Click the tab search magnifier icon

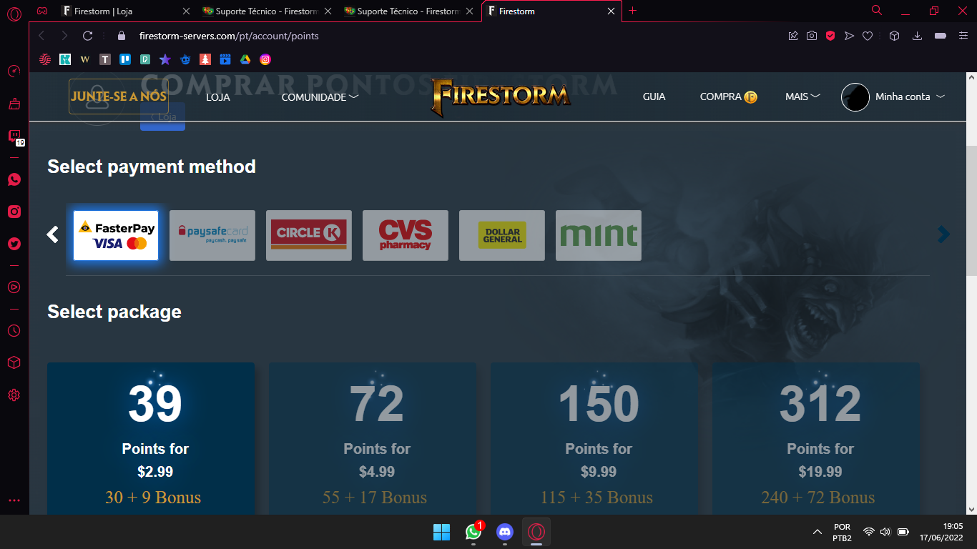pyautogui.click(x=877, y=10)
